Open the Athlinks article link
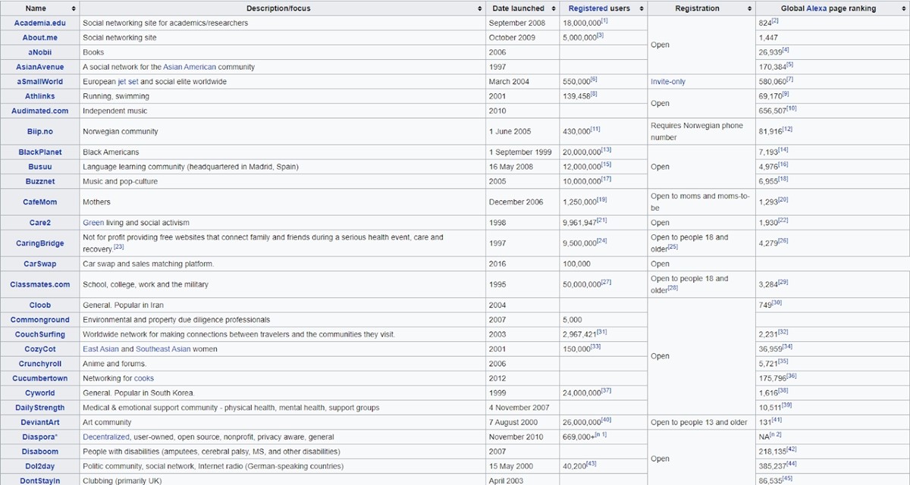 (39, 96)
